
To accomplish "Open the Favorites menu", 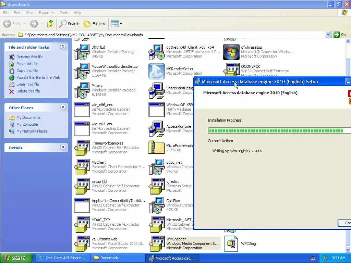I will [x=46, y=13].
